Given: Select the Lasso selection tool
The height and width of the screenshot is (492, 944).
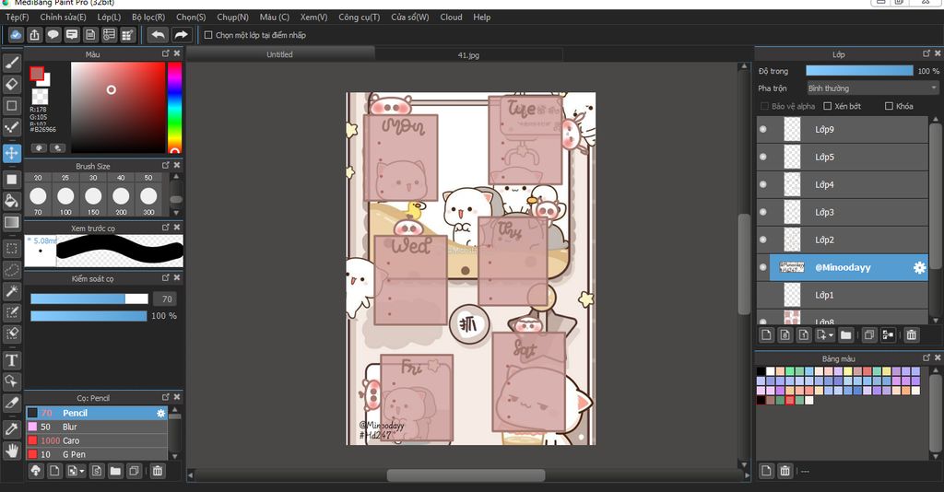Looking at the screenshot, I should [11, 270].
